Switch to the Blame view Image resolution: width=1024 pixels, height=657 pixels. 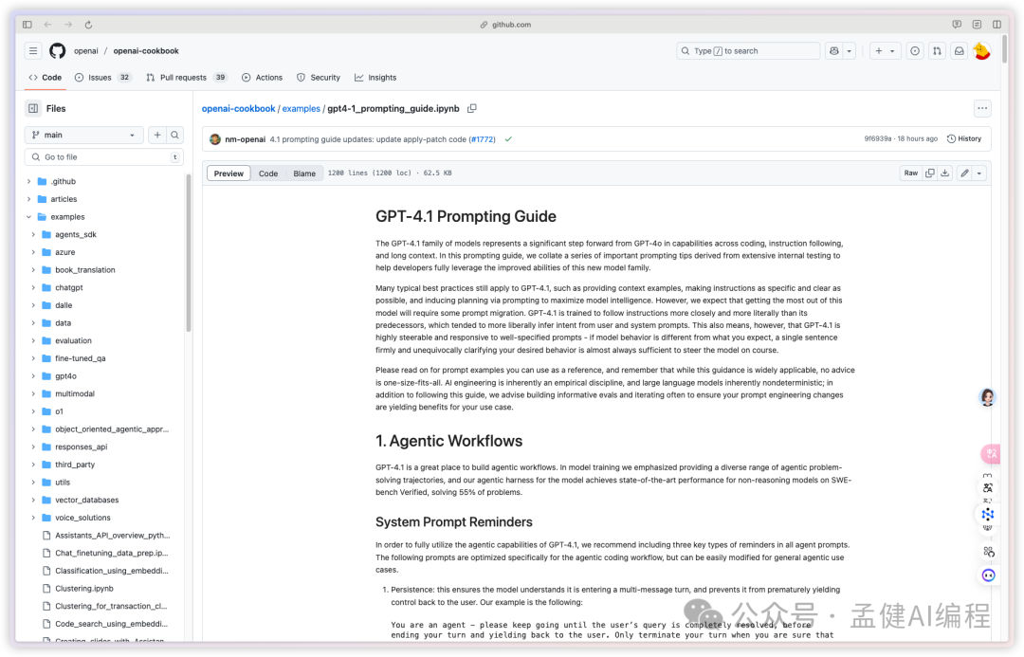[304, 173]
